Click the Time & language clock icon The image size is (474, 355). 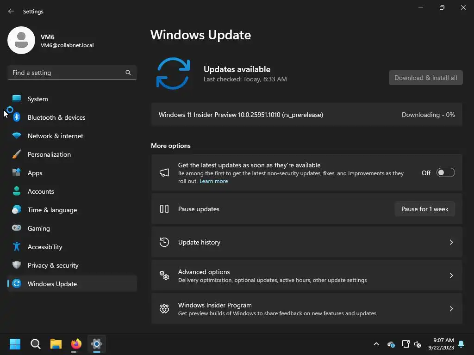click(x=17, y=209)
